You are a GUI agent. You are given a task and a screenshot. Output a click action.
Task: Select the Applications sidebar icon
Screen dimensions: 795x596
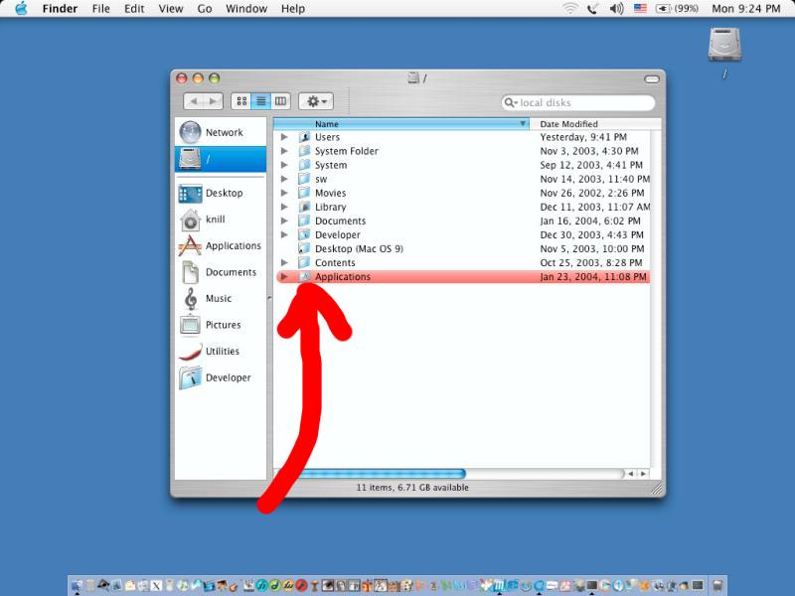[x=190, y=246]
